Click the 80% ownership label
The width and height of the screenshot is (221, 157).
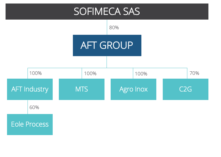[114, 28]
